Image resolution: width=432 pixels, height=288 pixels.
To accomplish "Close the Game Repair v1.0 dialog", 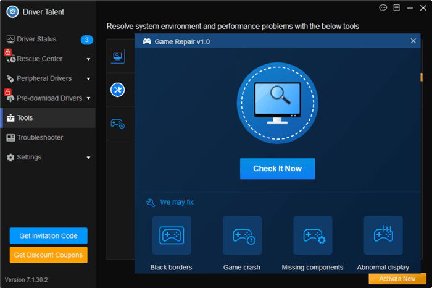I will 413,41.
